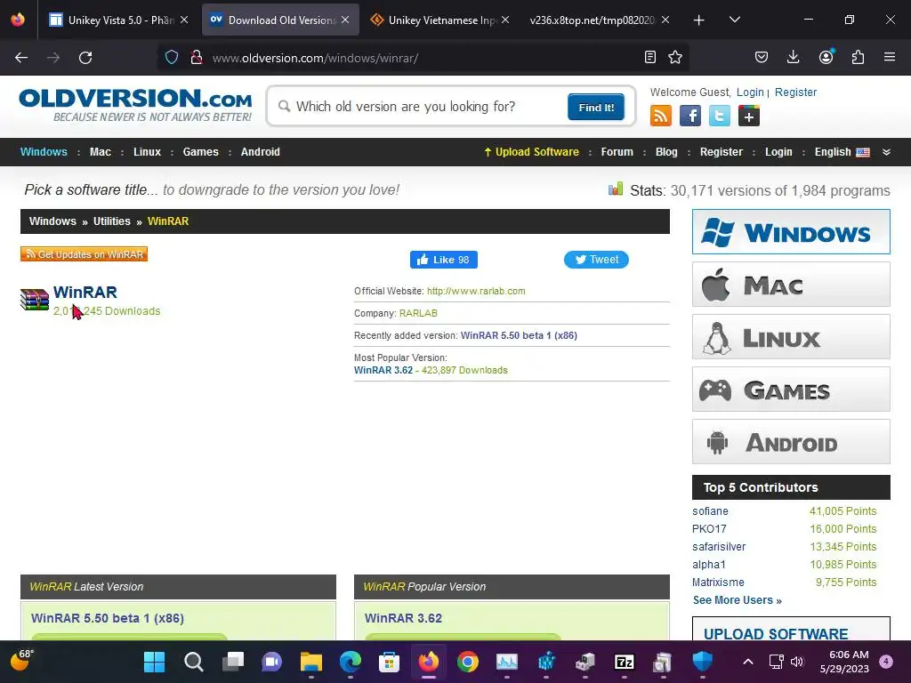Image resolution: width=911 pixels, height=683 pixels.
Task: Switch to Unikey Vista 5.0 tab
Action: pos(119,20)
